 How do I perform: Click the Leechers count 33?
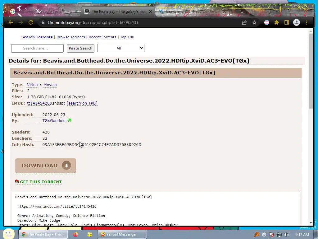(x=45, y=138)
